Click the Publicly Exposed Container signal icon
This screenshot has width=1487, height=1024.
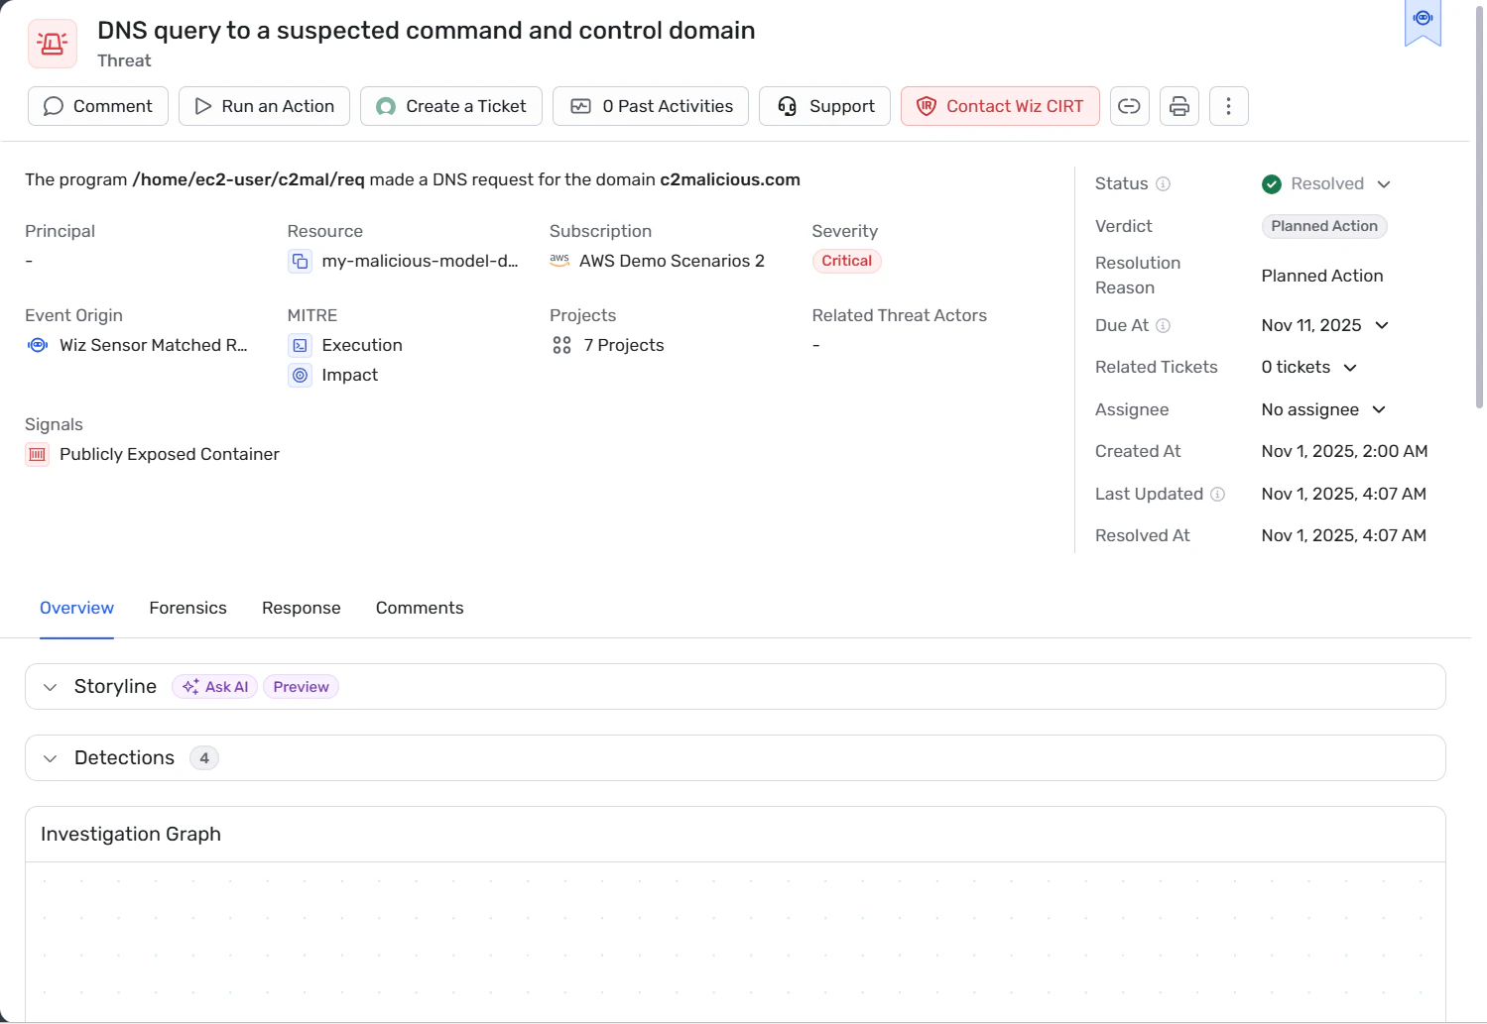[x=38, y=455]
